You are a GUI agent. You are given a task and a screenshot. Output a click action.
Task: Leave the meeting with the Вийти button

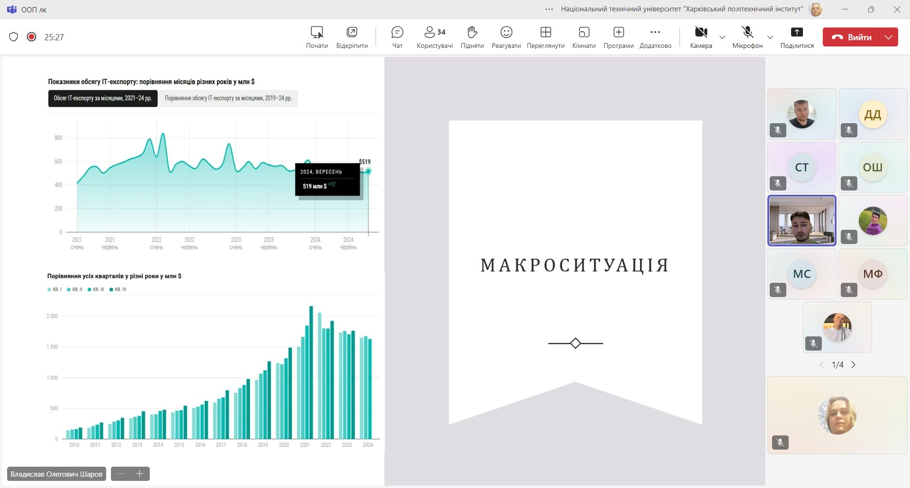(x=852, y=37)
